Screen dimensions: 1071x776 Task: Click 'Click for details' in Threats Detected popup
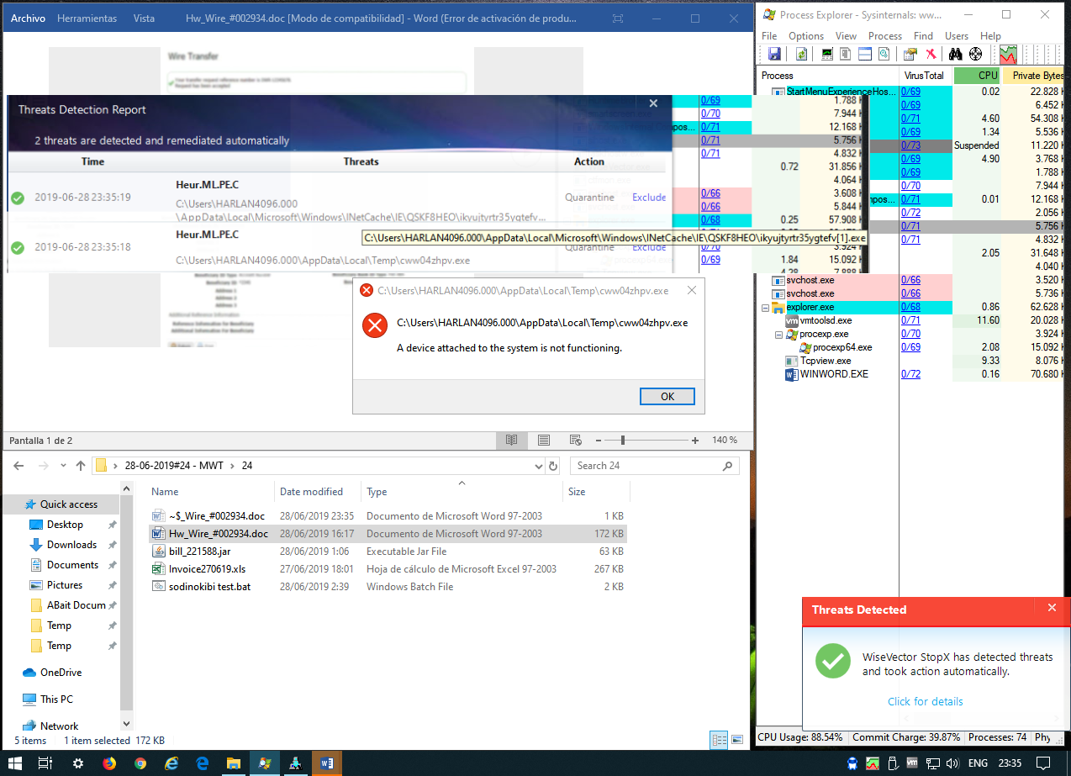pos(926,701)
